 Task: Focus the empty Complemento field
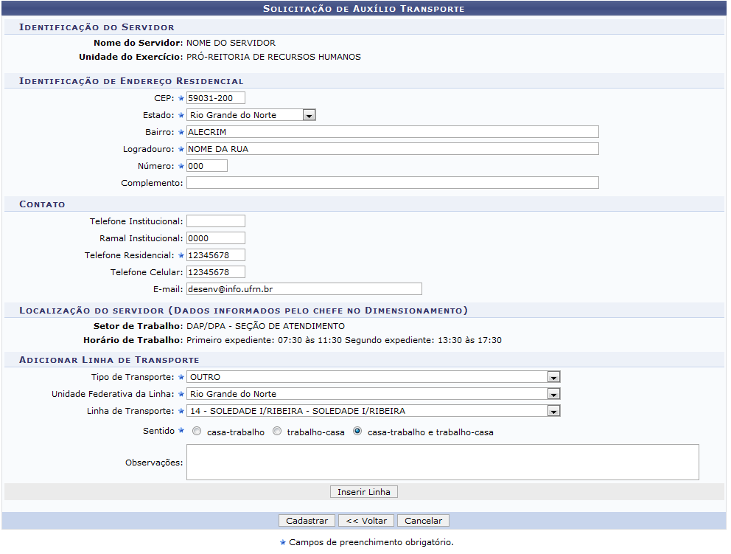pyautogui.click(x=392, y=183)
